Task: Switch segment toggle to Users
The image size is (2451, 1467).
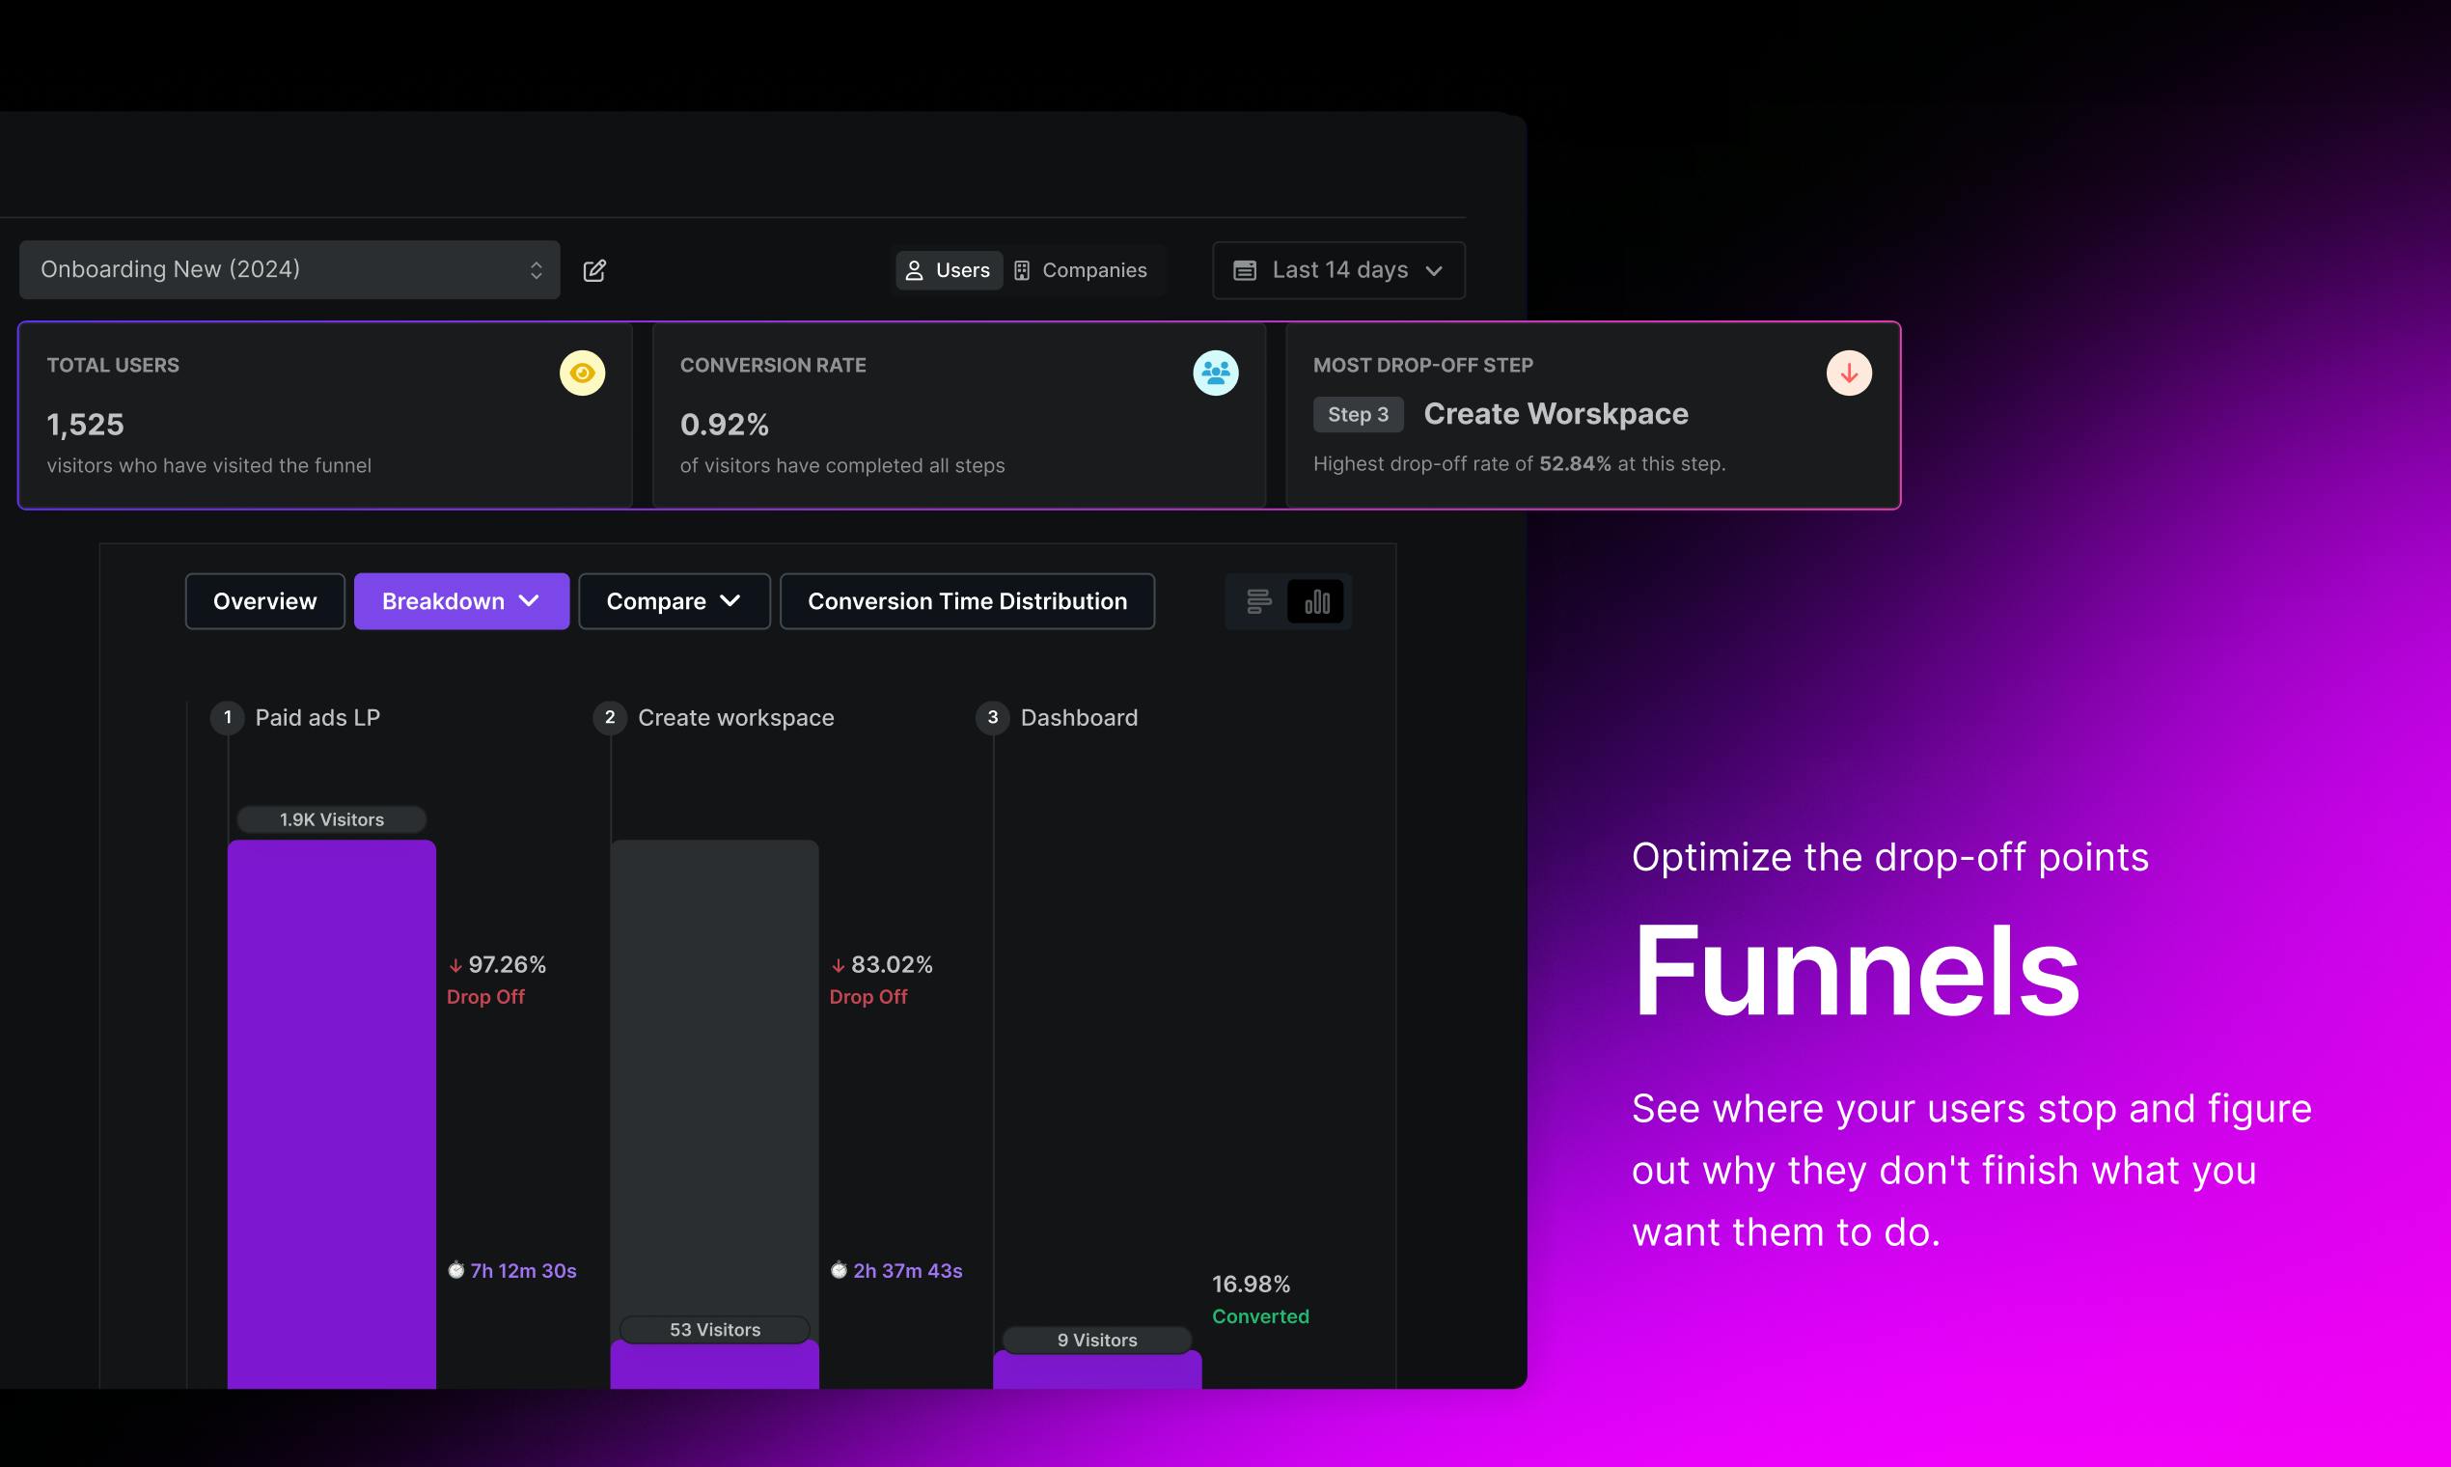Action: (x=949, y=271)
